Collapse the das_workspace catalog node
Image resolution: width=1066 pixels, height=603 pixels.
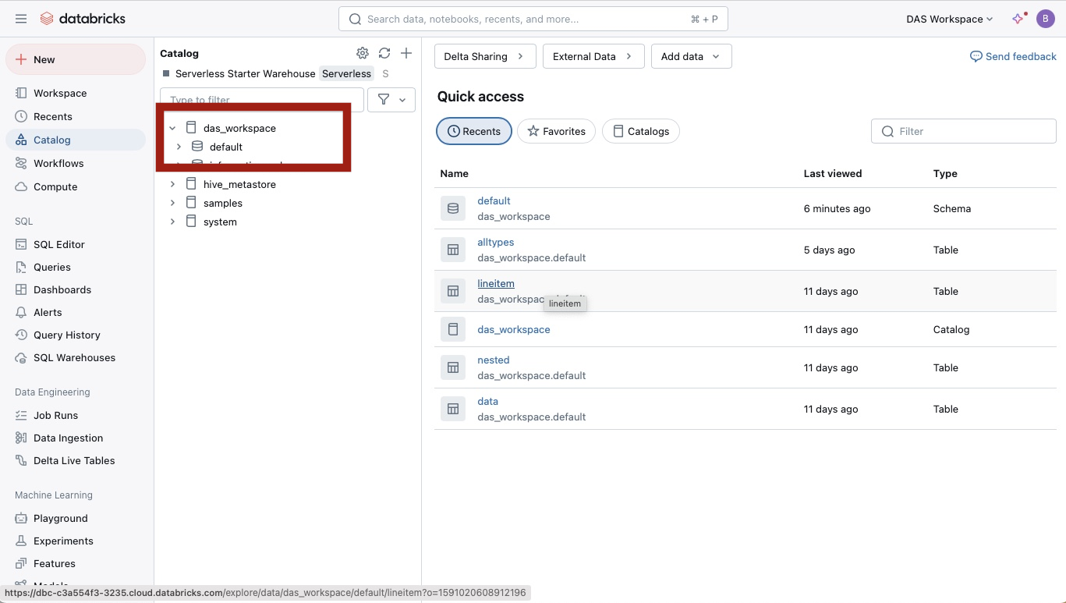point(172,128)
